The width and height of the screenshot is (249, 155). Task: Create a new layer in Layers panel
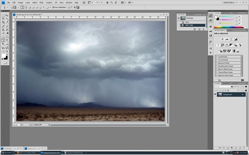tap(240, 148)
